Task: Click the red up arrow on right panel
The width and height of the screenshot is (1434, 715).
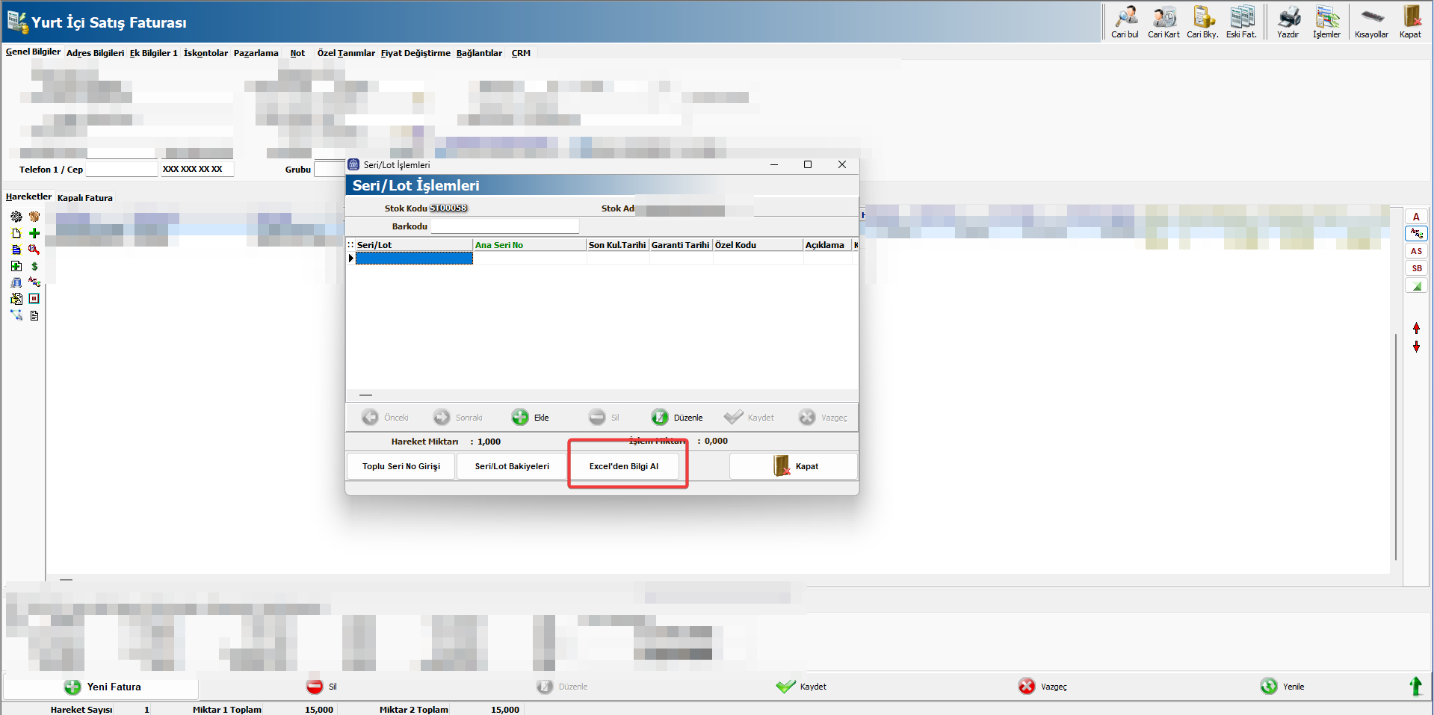Action: point(1416,328)
